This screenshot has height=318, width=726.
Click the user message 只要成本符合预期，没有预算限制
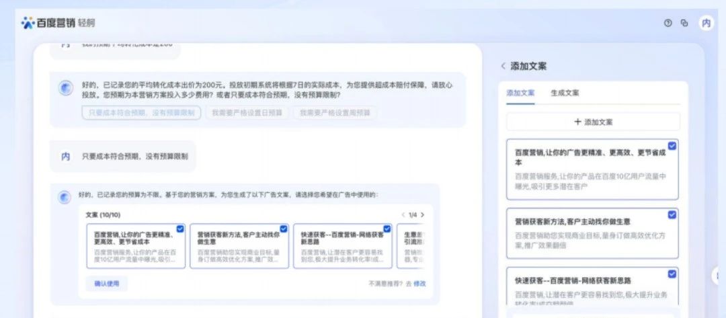click(134, 157)
